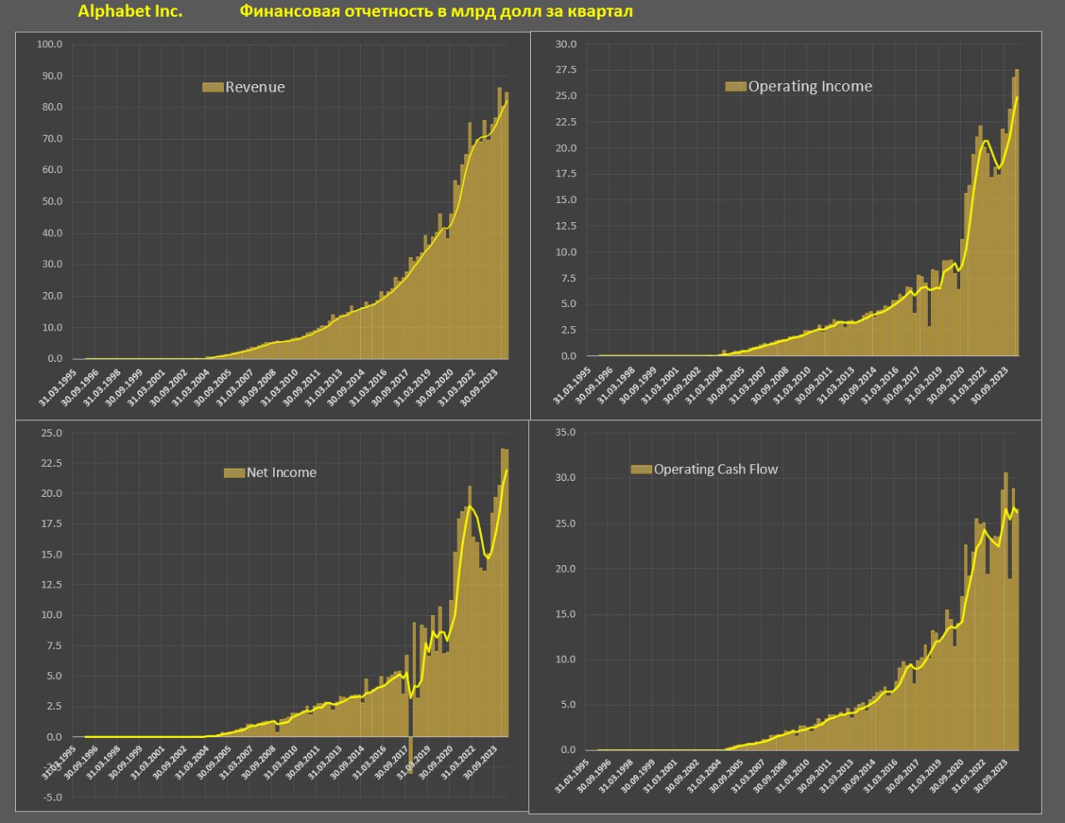Click the tallest bar in Operating Cash Flow chart
This screenshot has height=823, width=1065.
click(x=1005, y=607)
